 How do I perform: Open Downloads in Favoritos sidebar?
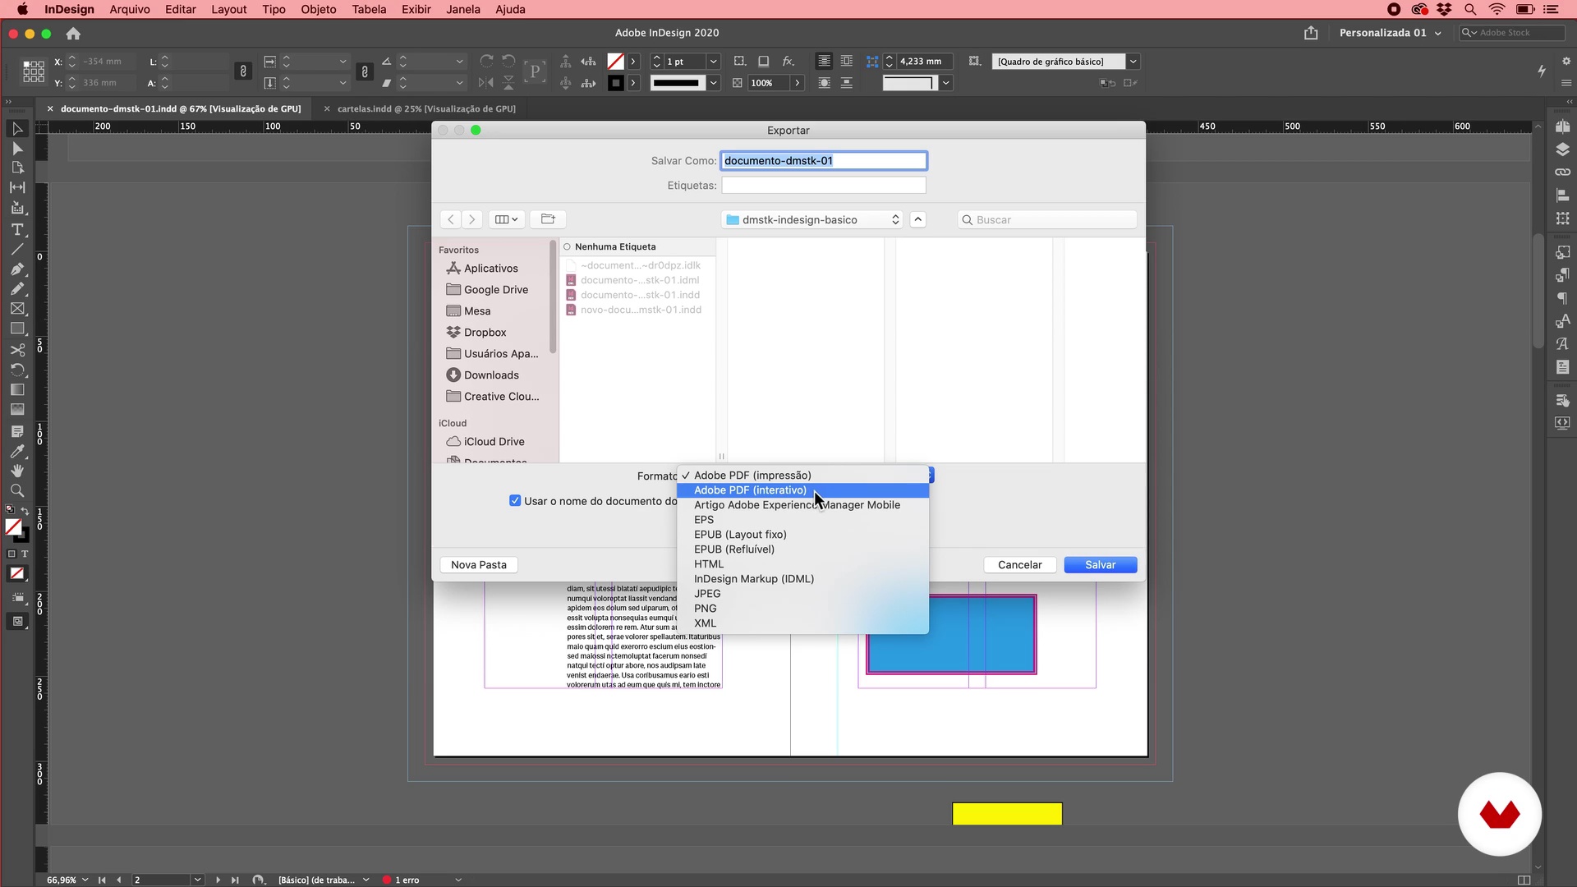491,375
